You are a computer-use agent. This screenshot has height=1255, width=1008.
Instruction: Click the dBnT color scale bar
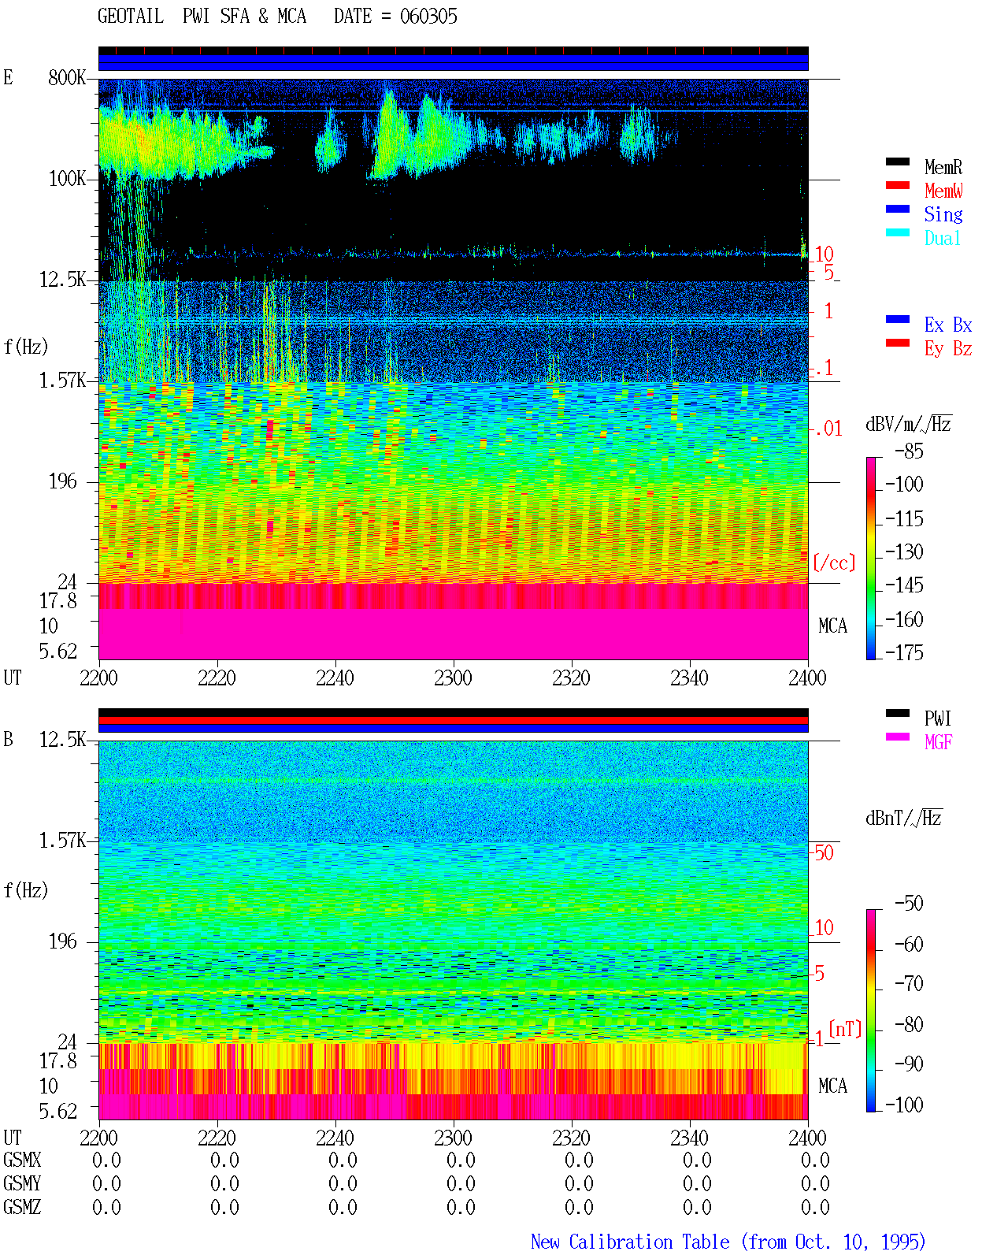point(871,1011)
